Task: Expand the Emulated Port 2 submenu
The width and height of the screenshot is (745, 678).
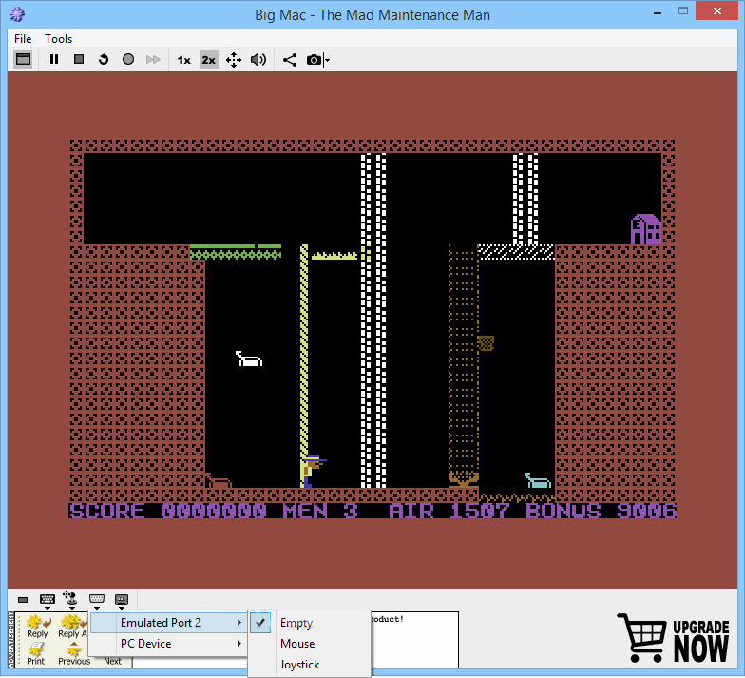Action: pos(168,623)
